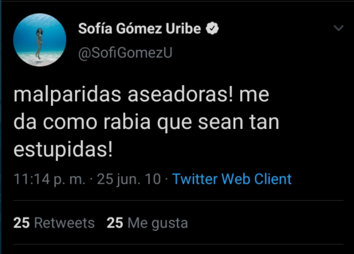Click the likes count number before Me gusta
354x254 pixels.
coord(115,223)
